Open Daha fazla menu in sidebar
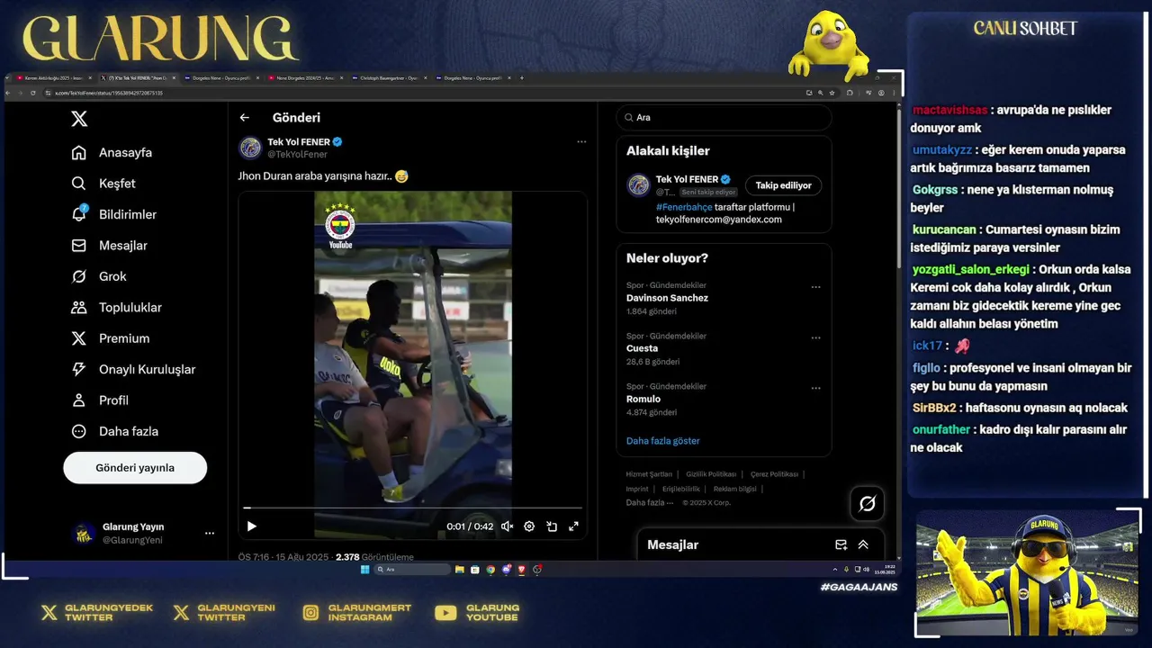Screen dimensions: 1152x648 (114, 431)
